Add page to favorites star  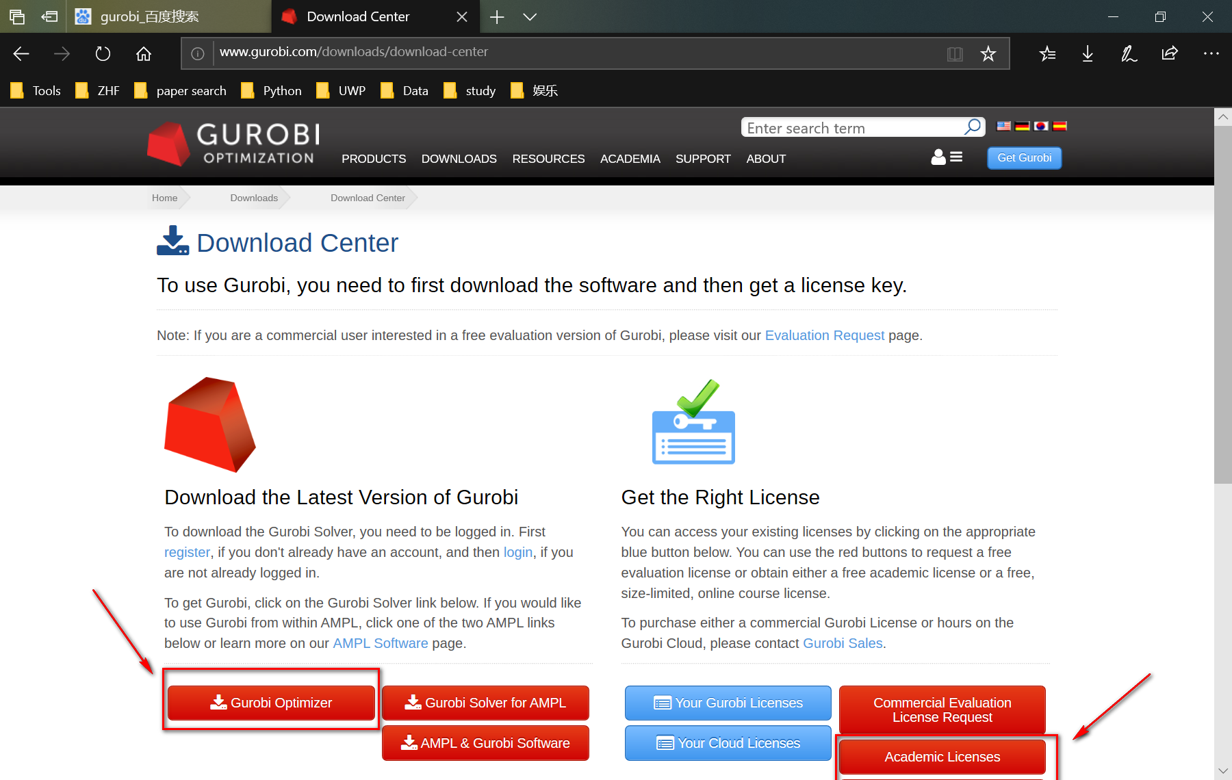coord(988,53)
